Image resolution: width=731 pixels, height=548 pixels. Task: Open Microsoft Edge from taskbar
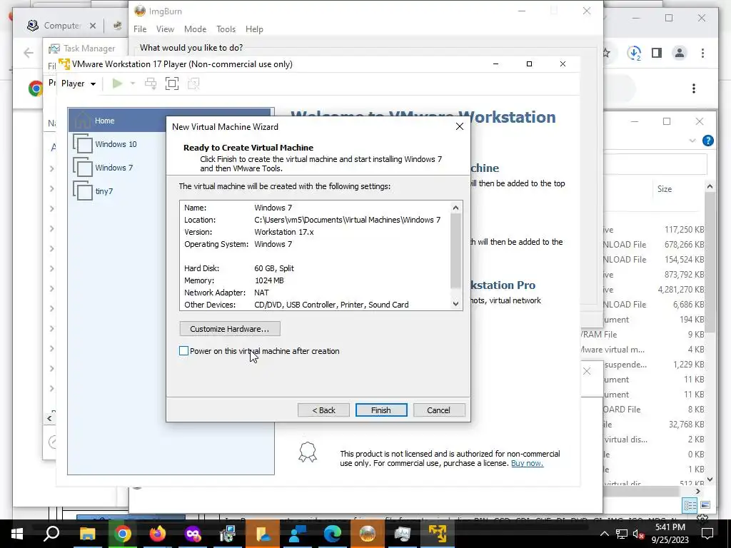[x=333, y=534]
